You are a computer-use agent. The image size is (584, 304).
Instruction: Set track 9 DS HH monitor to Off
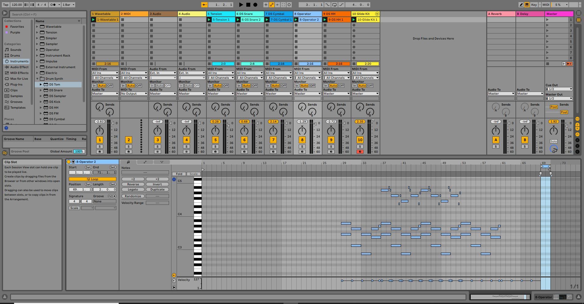pos(341,86)
